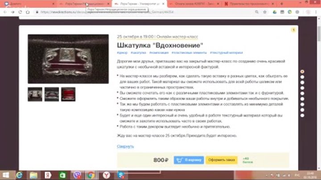Switch to the 'Оплата заказа' tab

click(194, 4)
